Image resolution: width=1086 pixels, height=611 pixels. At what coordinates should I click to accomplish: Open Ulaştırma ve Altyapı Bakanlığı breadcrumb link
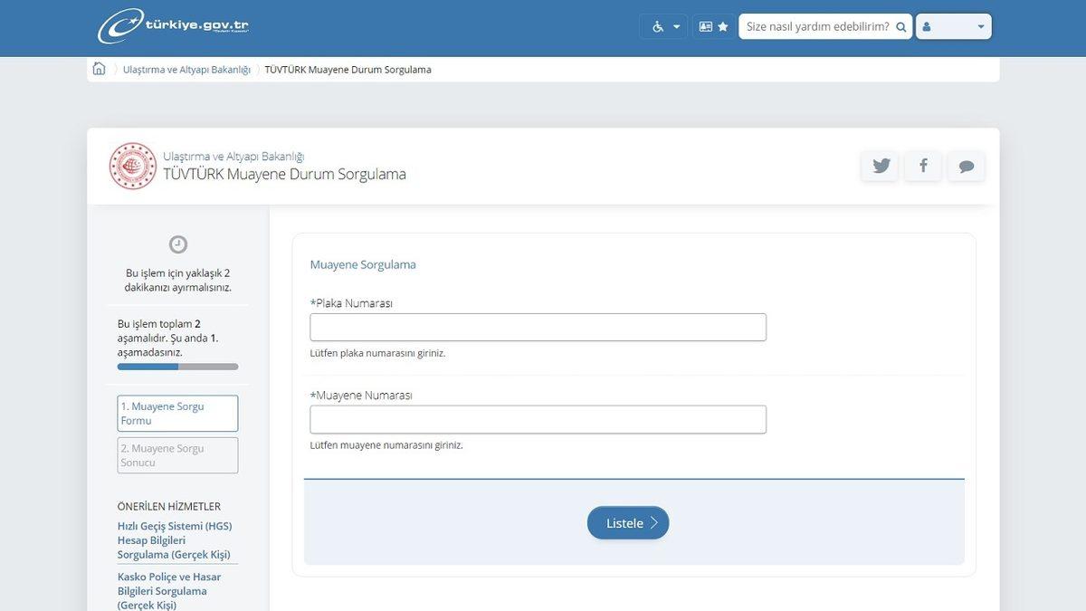click(x=186, y=70)
